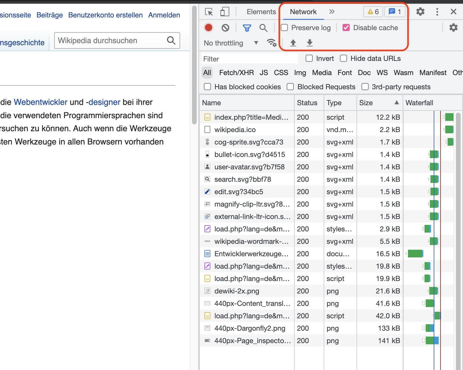Export HAR file with download arrow
This screenshot has width=463, height=370.
[x=309, y=43]
